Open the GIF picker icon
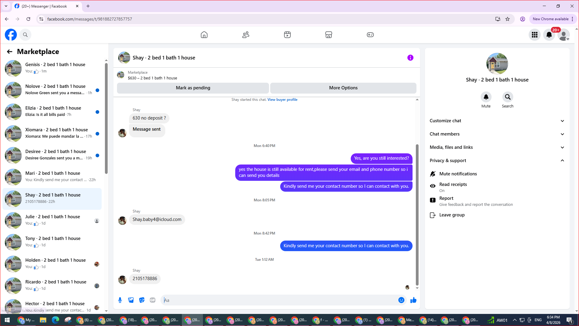 [153, 300]
